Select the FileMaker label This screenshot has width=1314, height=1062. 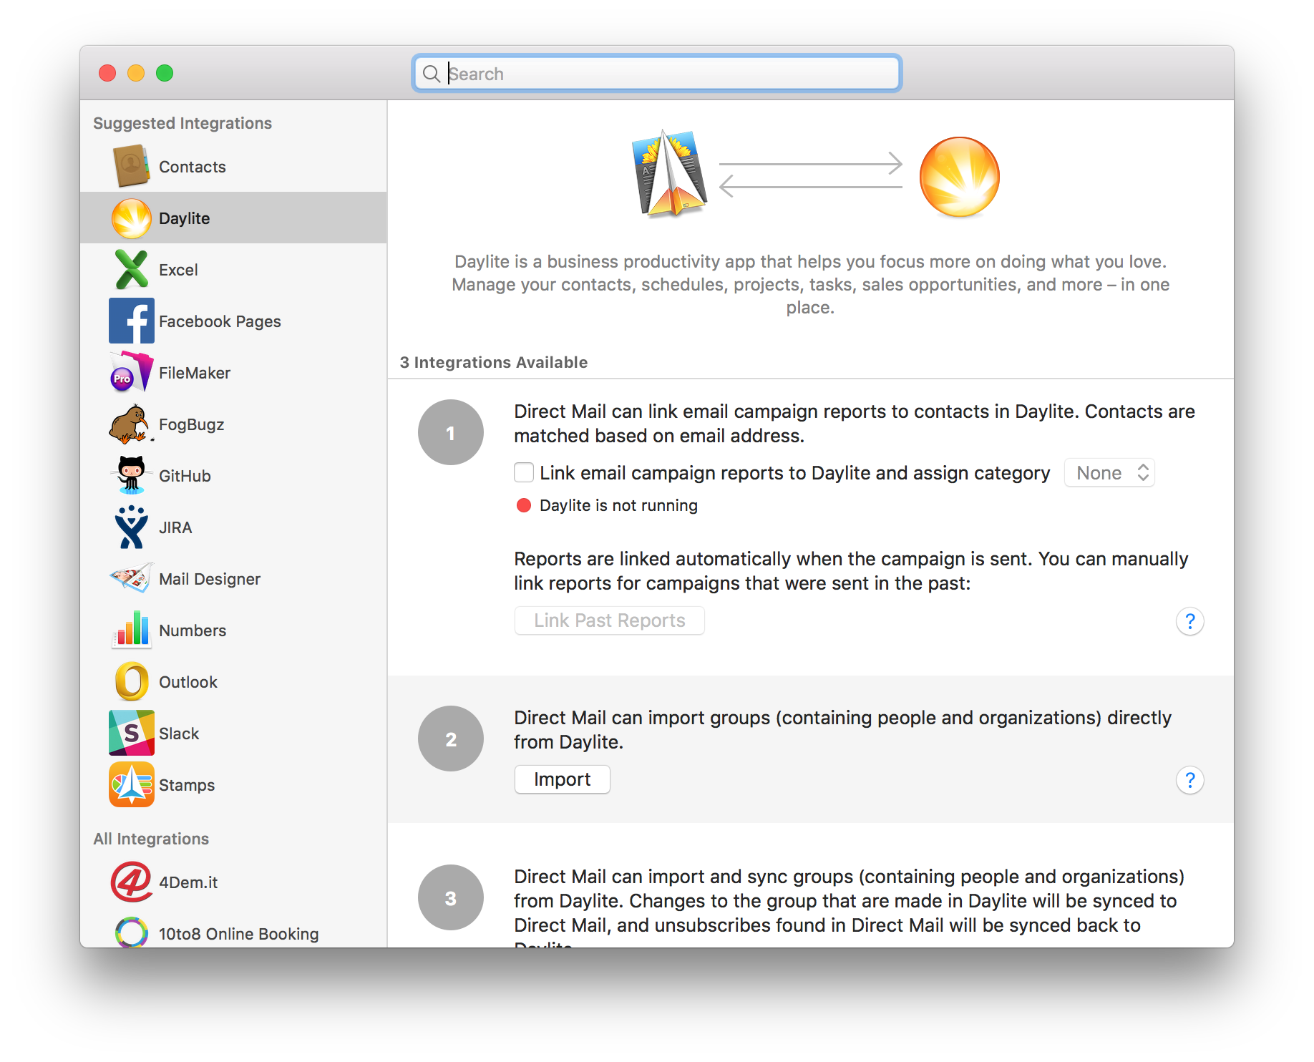(x=195, y=373)
